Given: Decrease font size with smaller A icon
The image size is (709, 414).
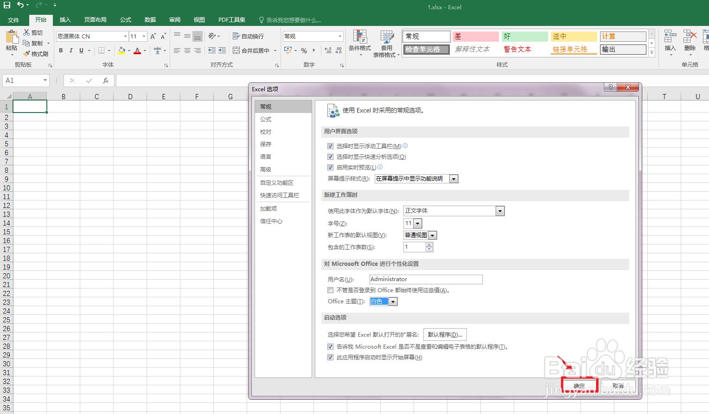Looking at the screenshot, I should tap(163, 36).
